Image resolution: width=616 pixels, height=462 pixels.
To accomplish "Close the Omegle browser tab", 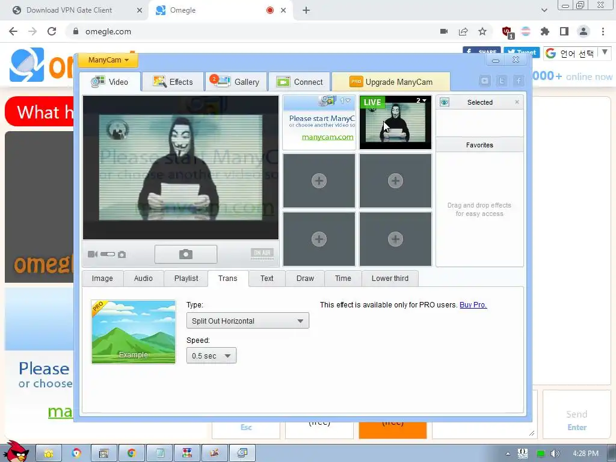I will click(x=283, y=10).
